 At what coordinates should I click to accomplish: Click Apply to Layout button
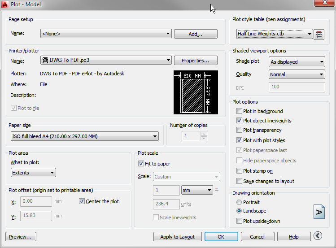[178, 237]
